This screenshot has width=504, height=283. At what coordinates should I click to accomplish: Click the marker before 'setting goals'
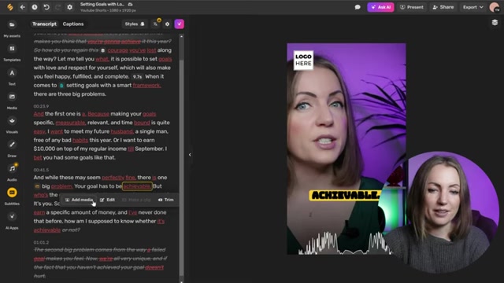pyautogui.click(x=61, y=86)
